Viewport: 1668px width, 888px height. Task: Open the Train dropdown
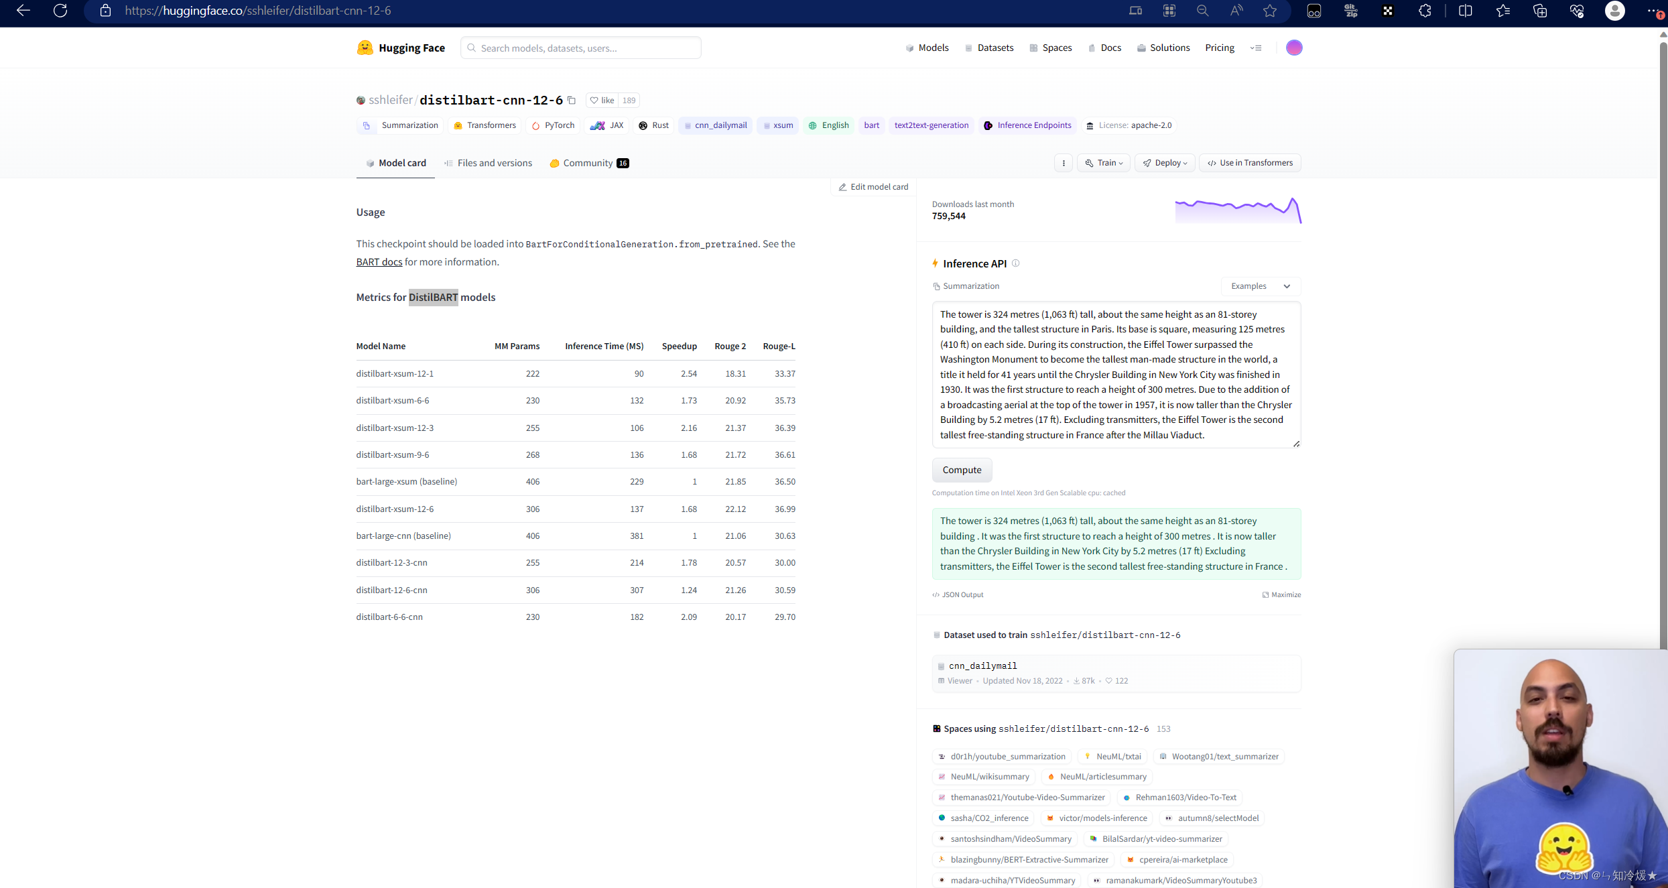(1104, 163)
